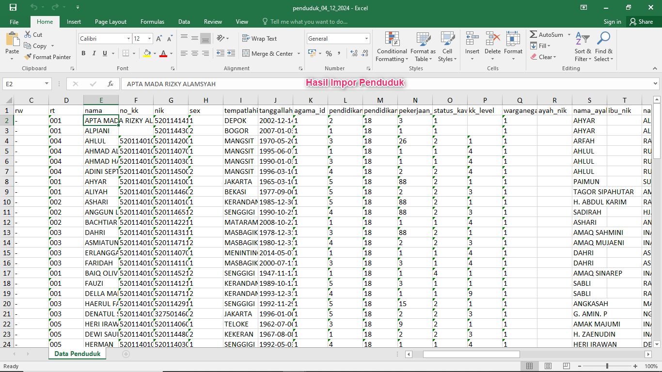The width and height of the screenshot is (662, 372).
Task: Open Conditional Formatting menu
Action: coord(392,46)
